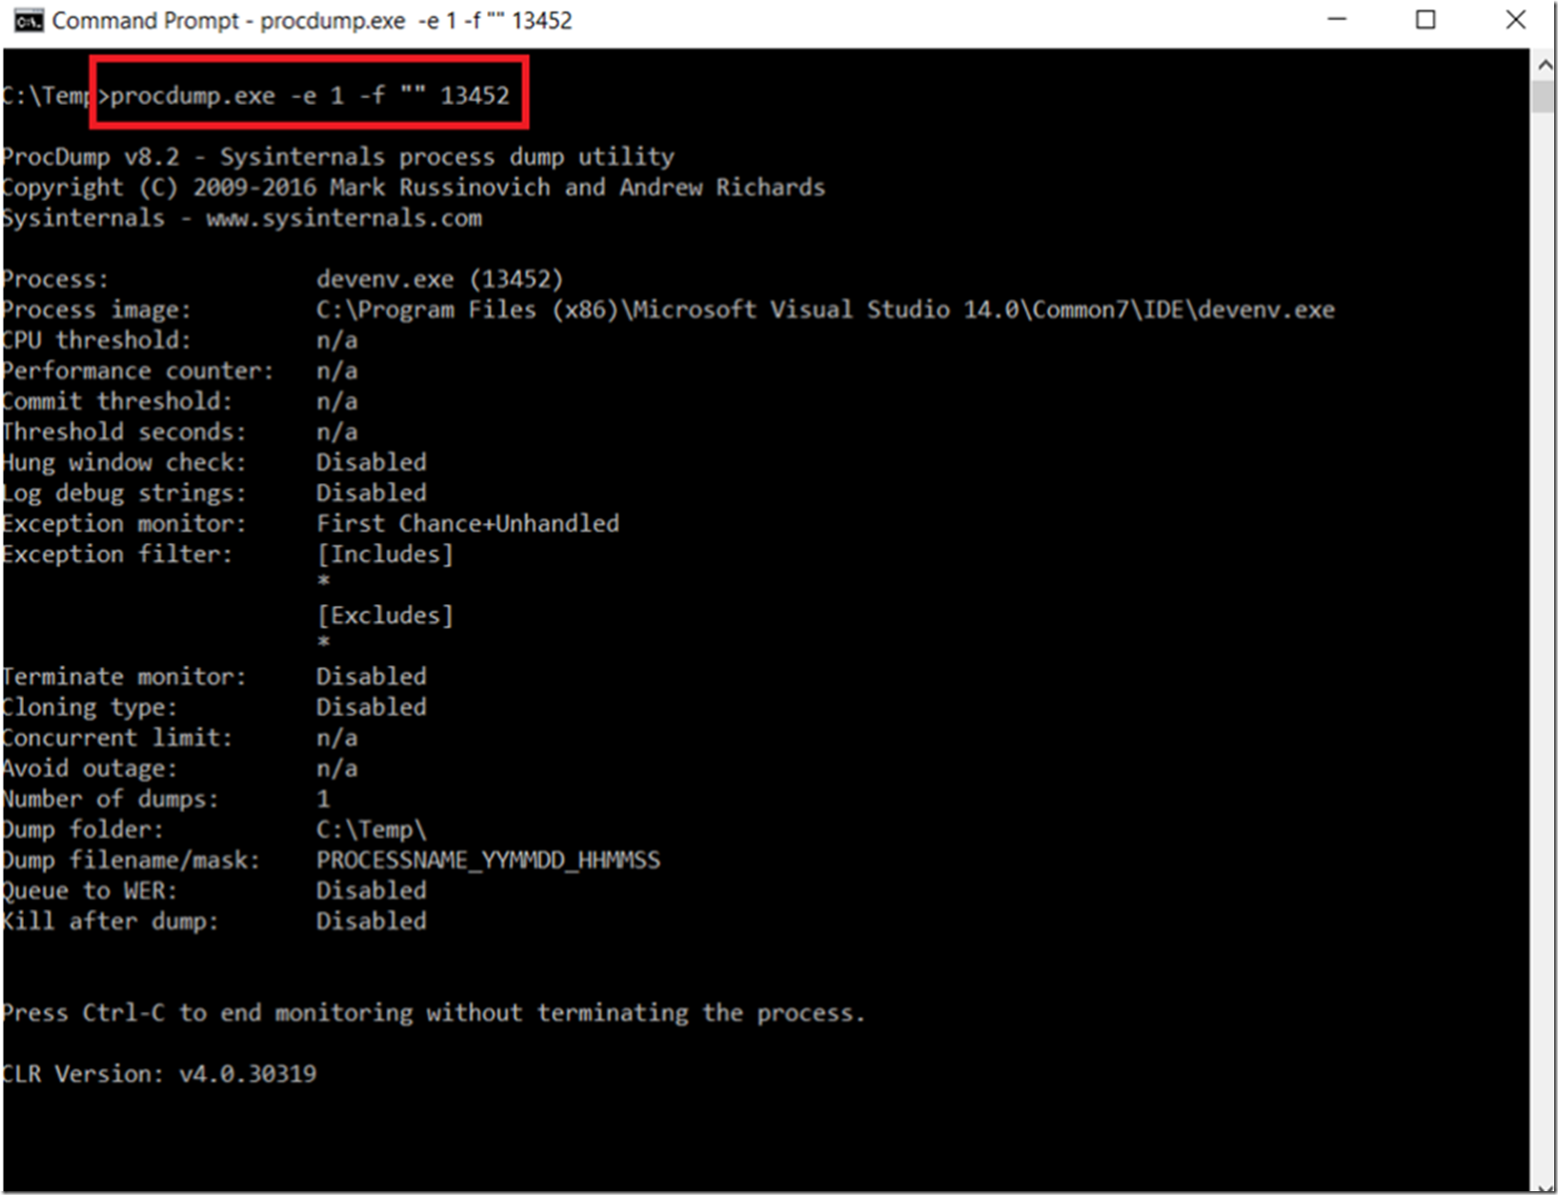Click the vertical scrollbar thumb
Viewport: 1558px width, 1195px height.
coord(1544,98)
